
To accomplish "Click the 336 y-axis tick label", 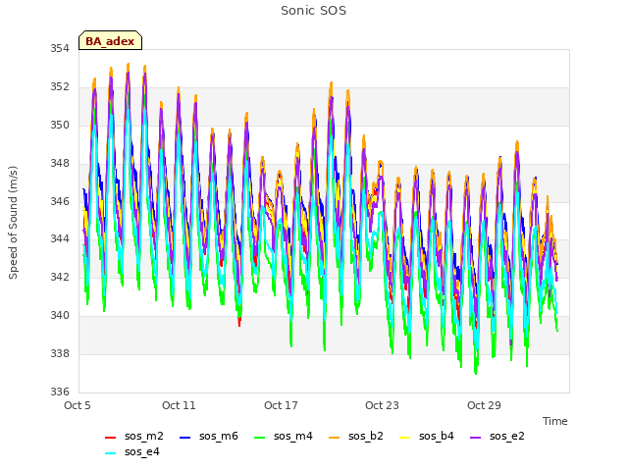I will 59,392.
